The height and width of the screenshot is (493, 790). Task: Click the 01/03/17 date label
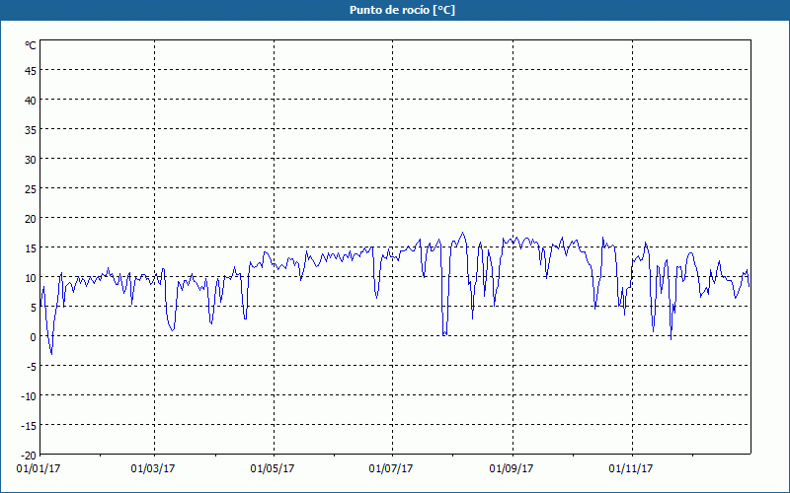[x=153, y=469]
